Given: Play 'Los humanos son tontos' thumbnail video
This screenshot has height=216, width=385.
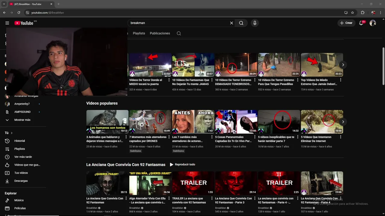Looking at the screenshot, I should click(107, 122).
